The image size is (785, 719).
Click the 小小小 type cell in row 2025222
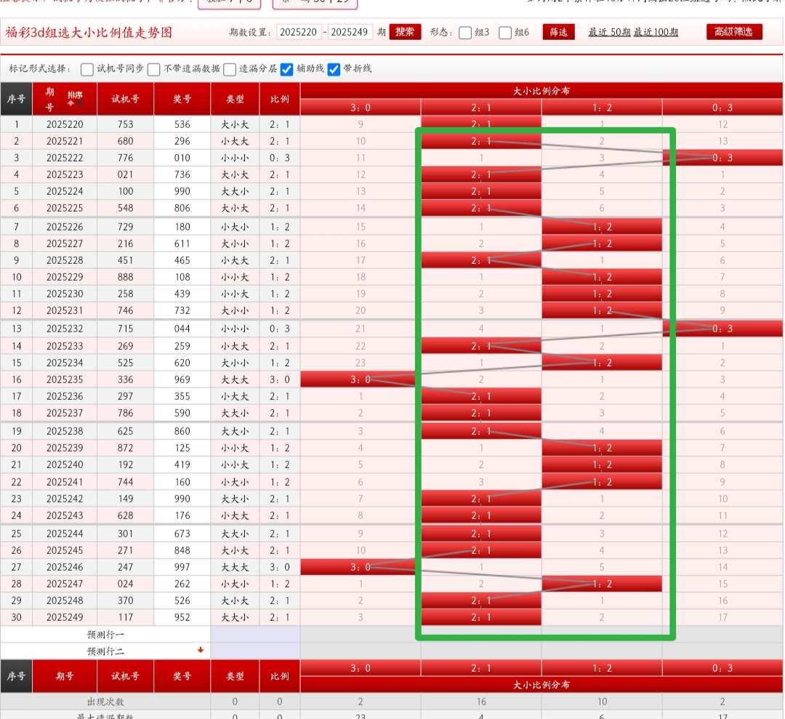pyautogui.click(x=235, y=158)
